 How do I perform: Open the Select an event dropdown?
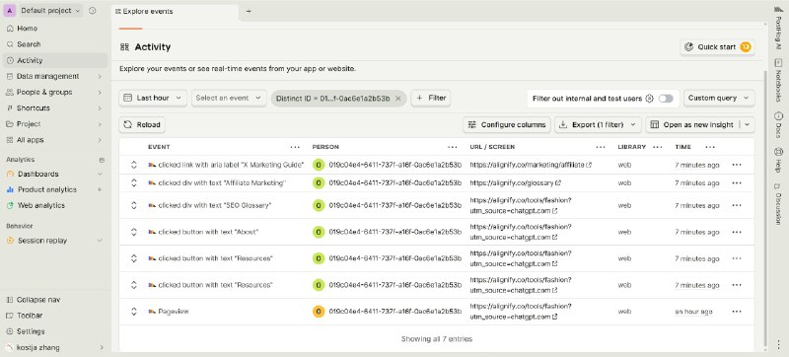[x=229, y=98]
